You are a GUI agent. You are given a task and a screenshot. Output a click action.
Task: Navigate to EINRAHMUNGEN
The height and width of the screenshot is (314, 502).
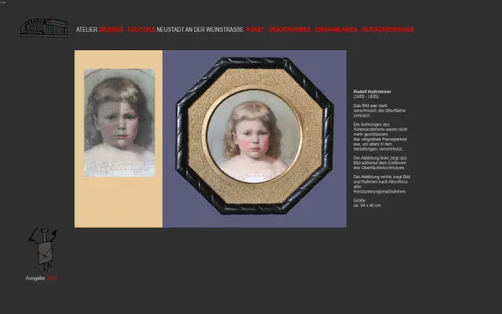pyautogui.click(x=336, y=29)
